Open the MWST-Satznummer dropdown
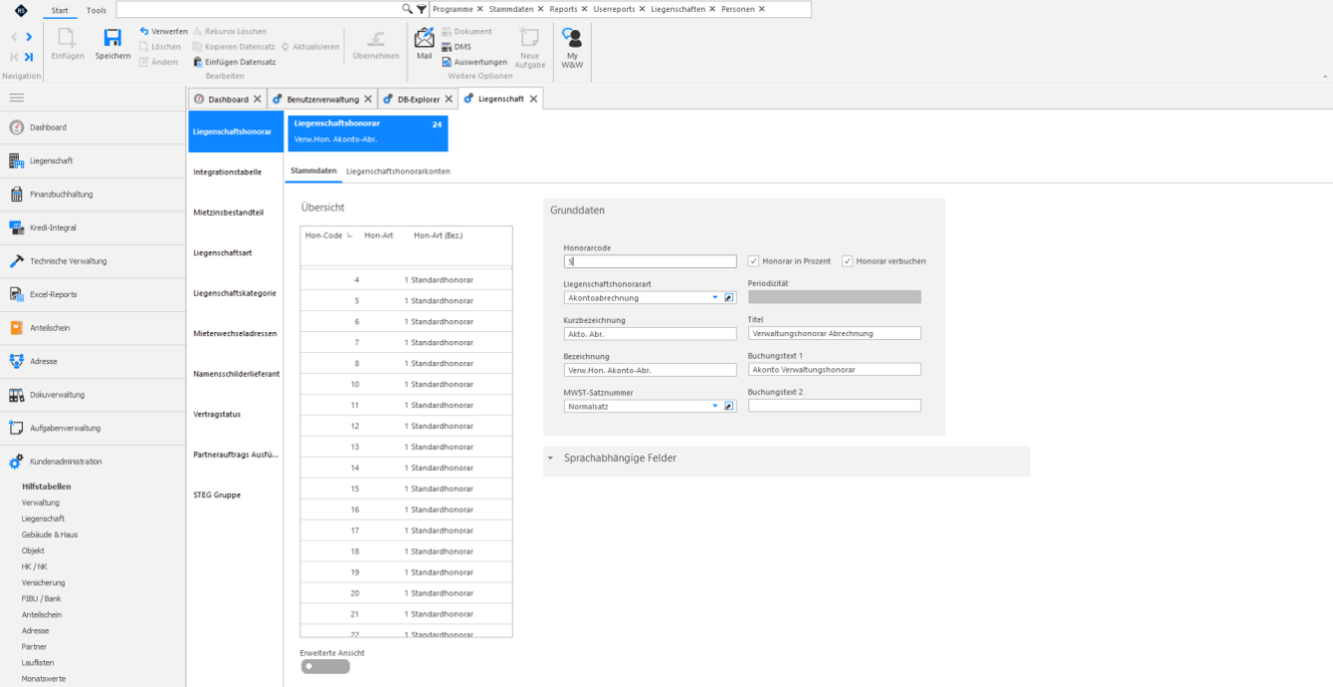Viewport: 1333px width, 687px height. click(714, 406)
